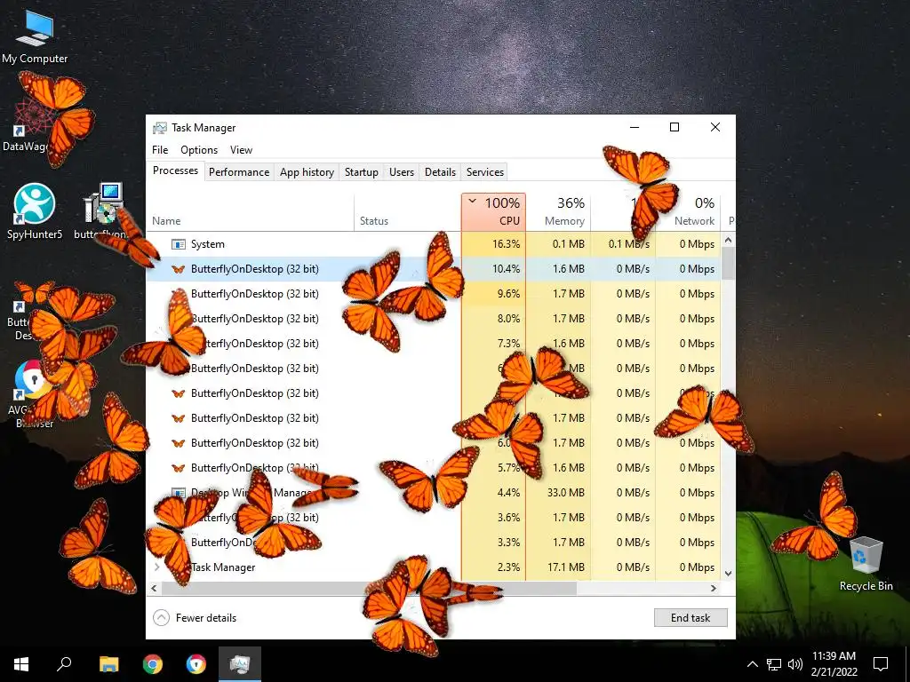
Task: Open the View menu
Action: click(x=241, y=149)
